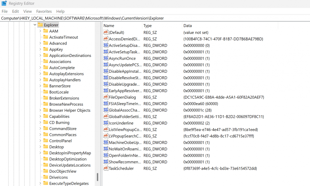Expand the CD Burning key
The width and height of the screenshot is (310, 186).
click(40, 122)
